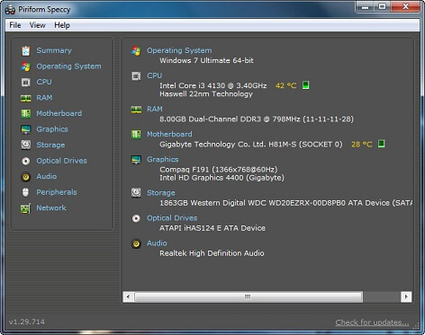
Task: Open the Motherboard sidebar icon
Action: 26,113
